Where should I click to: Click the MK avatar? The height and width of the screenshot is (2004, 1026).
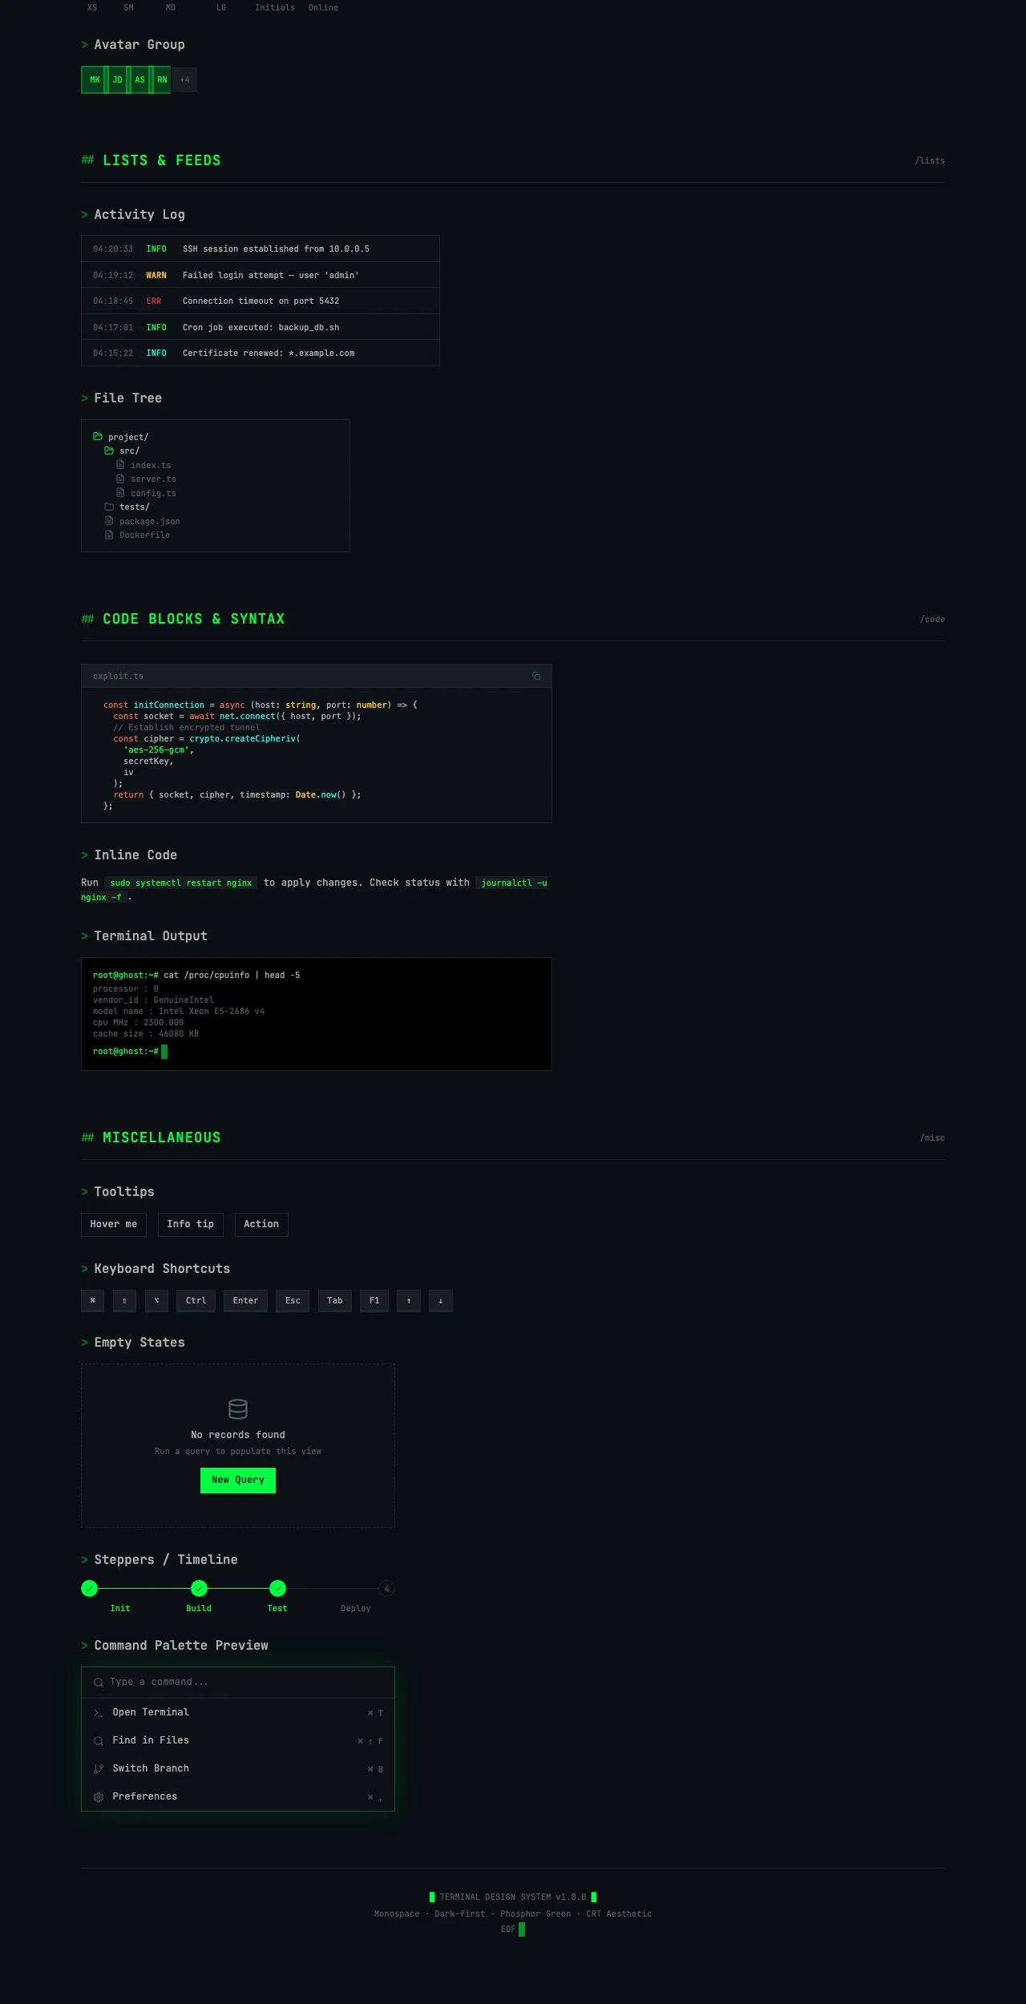94,80
